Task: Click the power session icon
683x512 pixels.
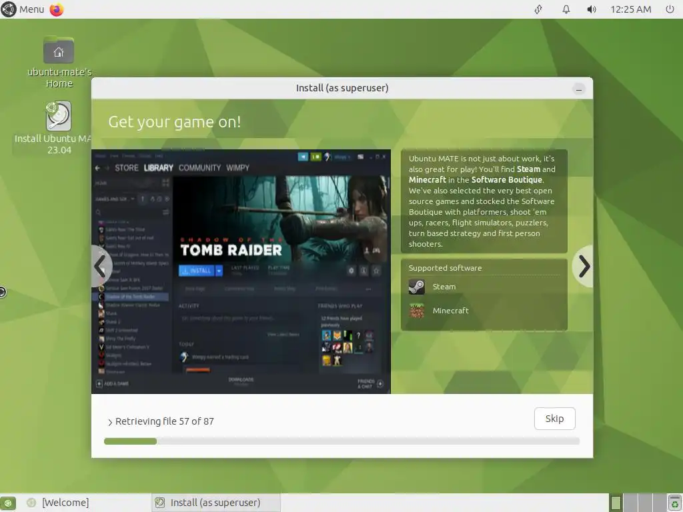Action: pyautogui.click(x=670, y=9)
